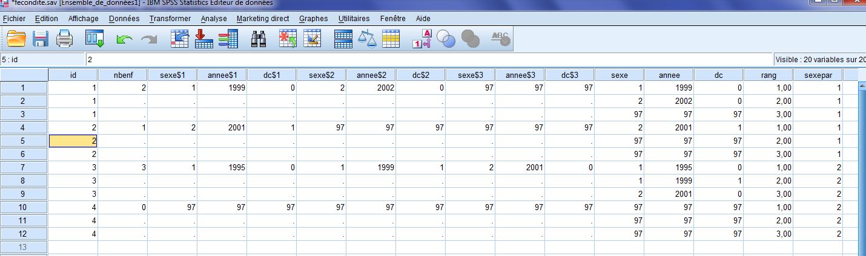
Task: Click the nbenf value 0 in row 10
Action: [122, 207]
